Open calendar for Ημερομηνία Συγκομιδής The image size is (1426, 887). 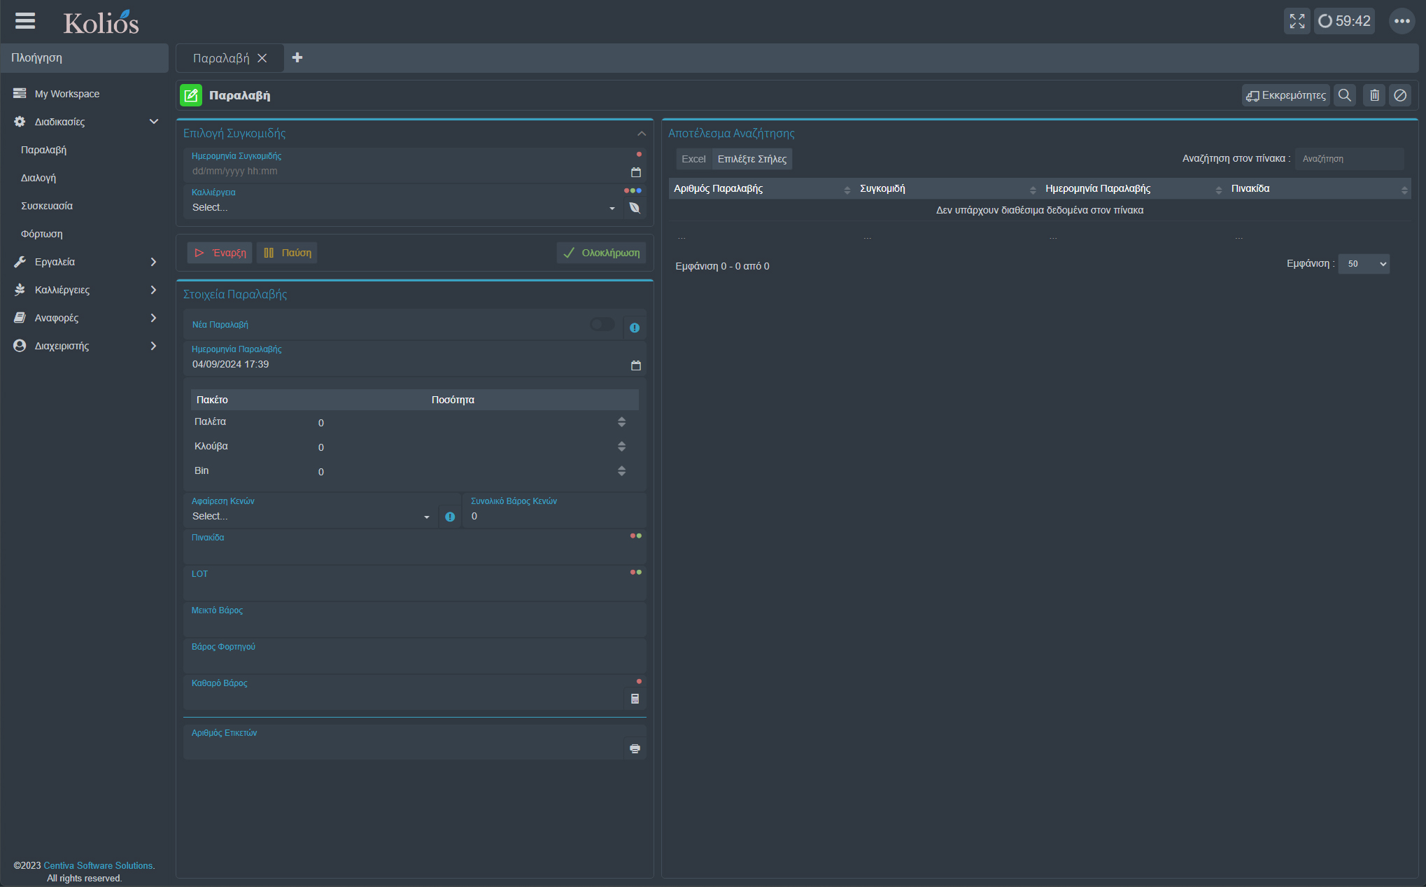click(x=635, y=172)
